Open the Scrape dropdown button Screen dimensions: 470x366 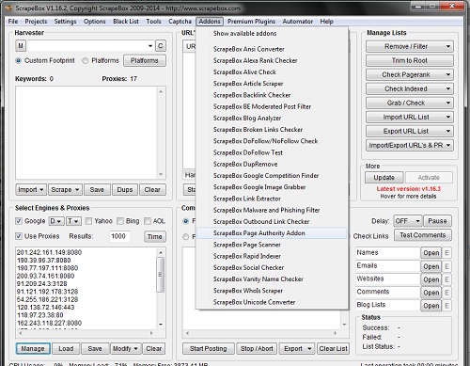tap(65, 190)
